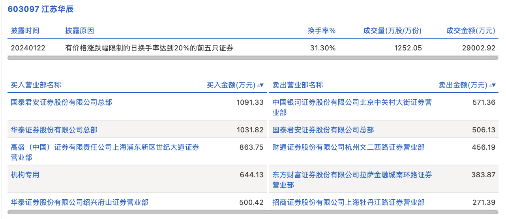Open 中国银河证券 北京中关村大街 branch link

(352, 102)
